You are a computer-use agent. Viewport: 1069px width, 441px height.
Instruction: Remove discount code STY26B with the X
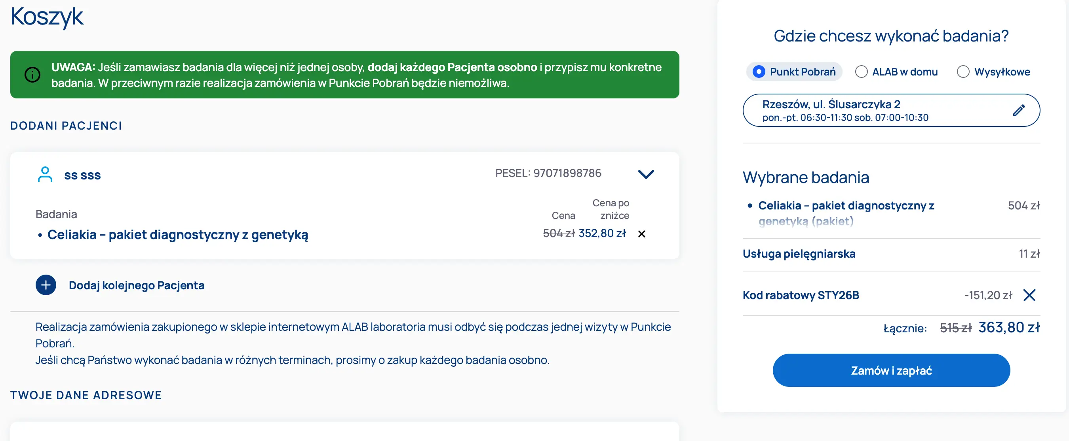click(1029, 295)
